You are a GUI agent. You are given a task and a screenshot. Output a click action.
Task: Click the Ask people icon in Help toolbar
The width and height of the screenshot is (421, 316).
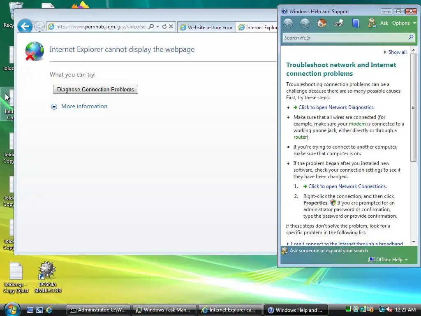point(372,23)
